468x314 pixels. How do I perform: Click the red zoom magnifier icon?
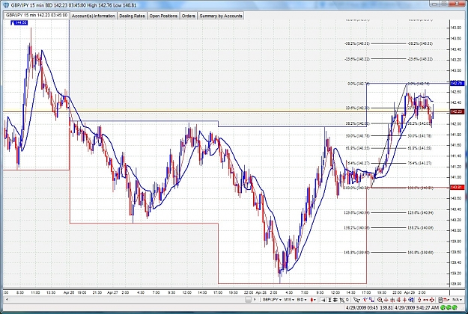click(380, 300)
